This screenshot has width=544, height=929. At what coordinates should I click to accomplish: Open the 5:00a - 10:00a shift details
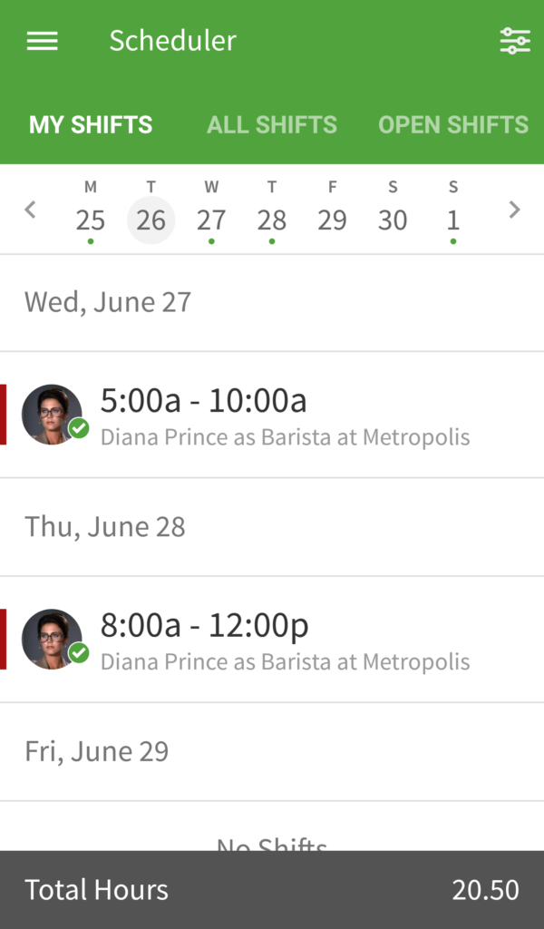pos(272,416)
